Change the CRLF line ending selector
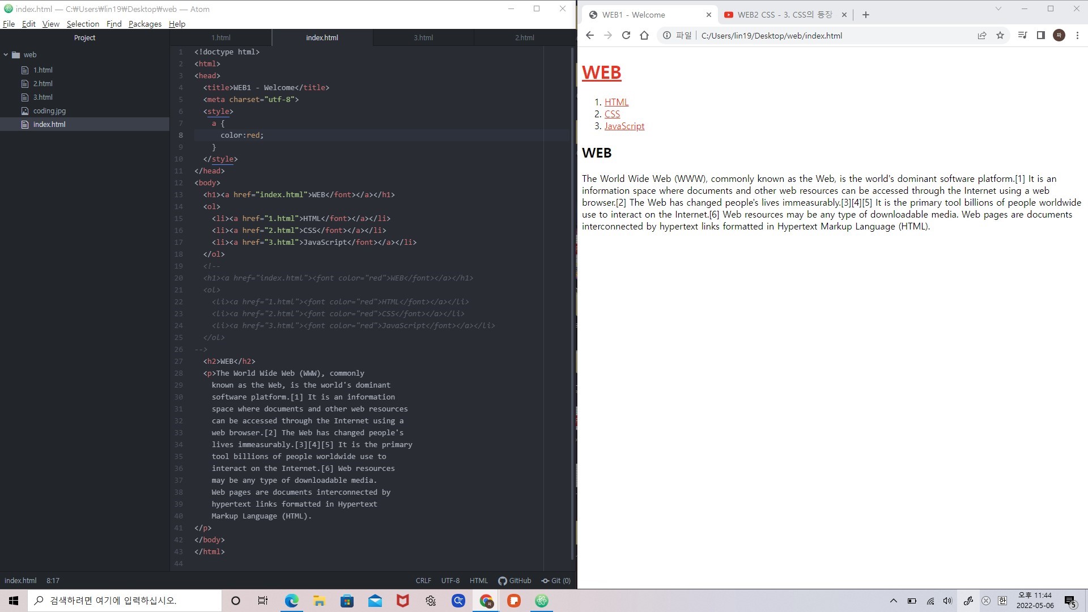Viewport: 1088px width, 612px height. pos(423,580)
